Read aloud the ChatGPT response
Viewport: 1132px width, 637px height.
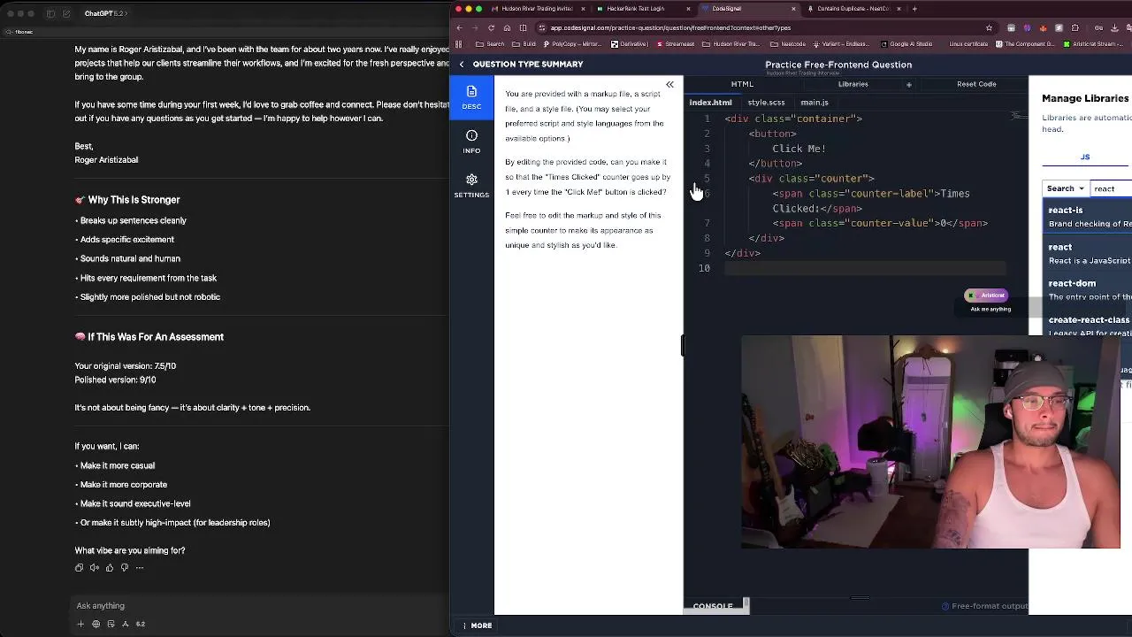point(95,568)
